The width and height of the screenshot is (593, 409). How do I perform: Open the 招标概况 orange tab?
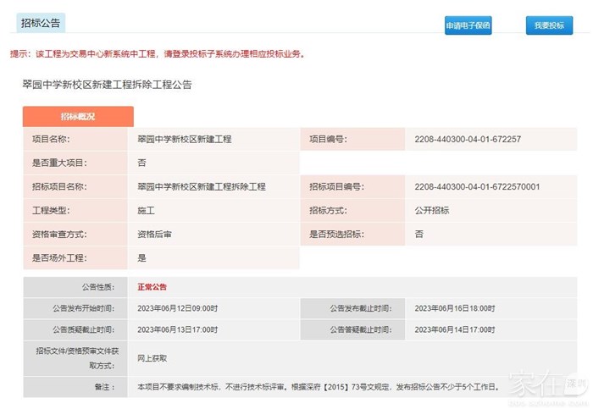coord(78,116)
